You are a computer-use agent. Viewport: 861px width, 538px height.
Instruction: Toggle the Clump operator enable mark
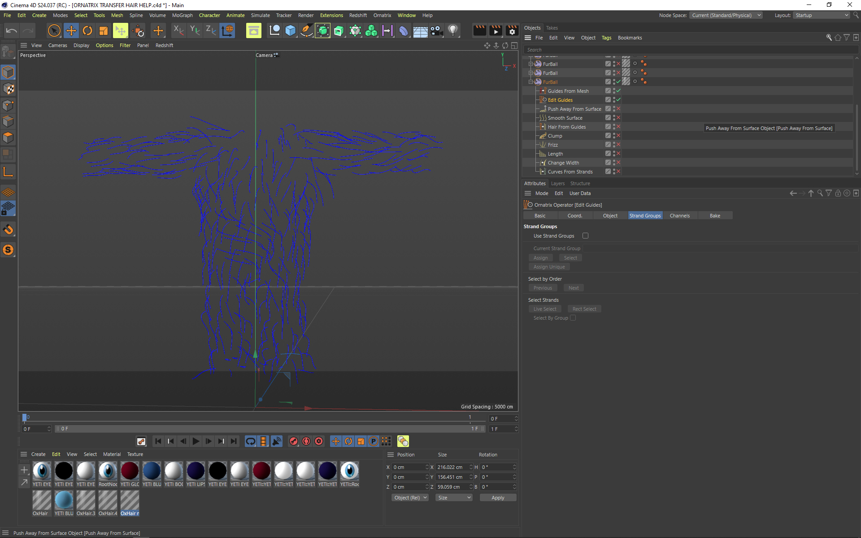coord(618,136)
